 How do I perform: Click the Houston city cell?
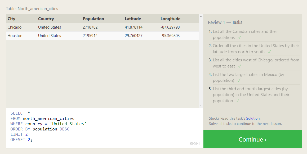pyautogui.click(x=15, y=36)
